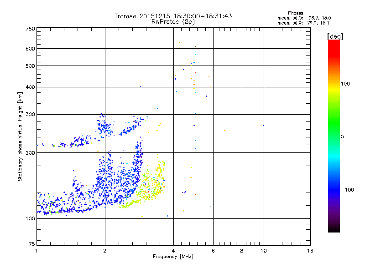Click the y-axis tick label '400'

click(x=30, y=87)
